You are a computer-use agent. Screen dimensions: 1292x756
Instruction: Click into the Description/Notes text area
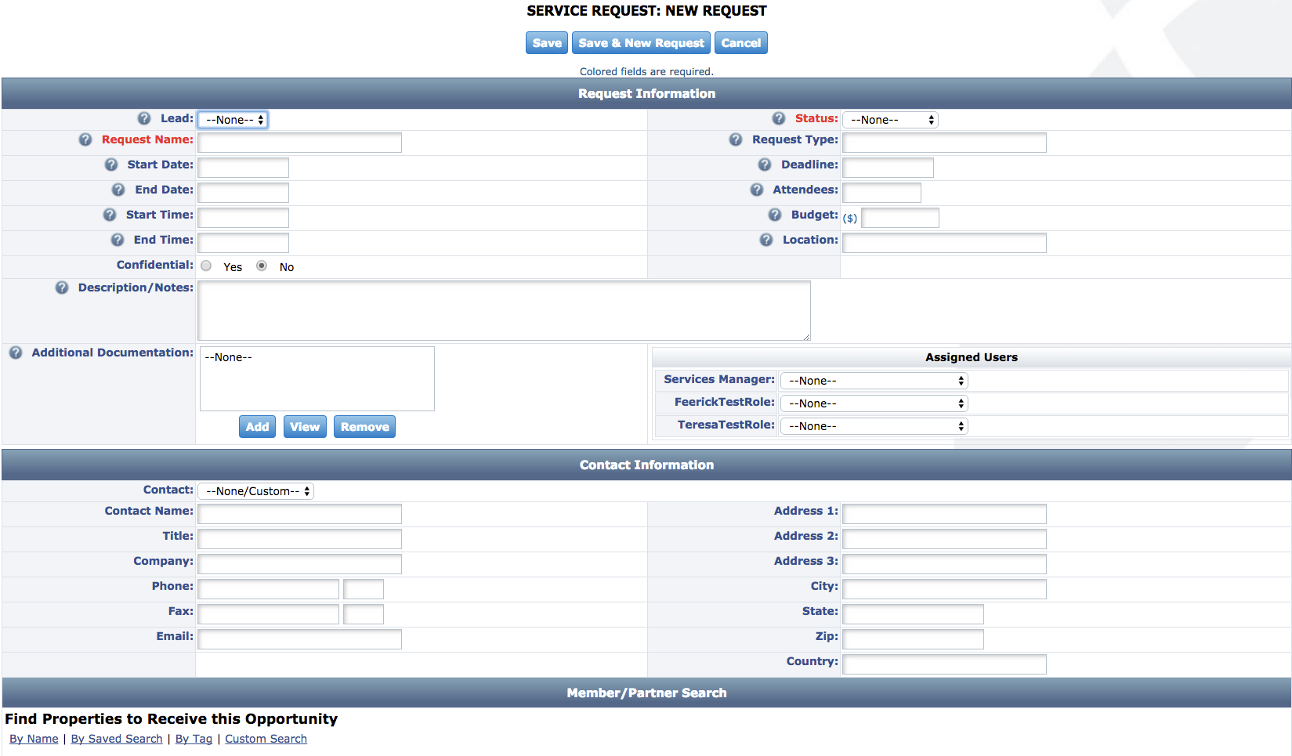(x=504, y=311)
